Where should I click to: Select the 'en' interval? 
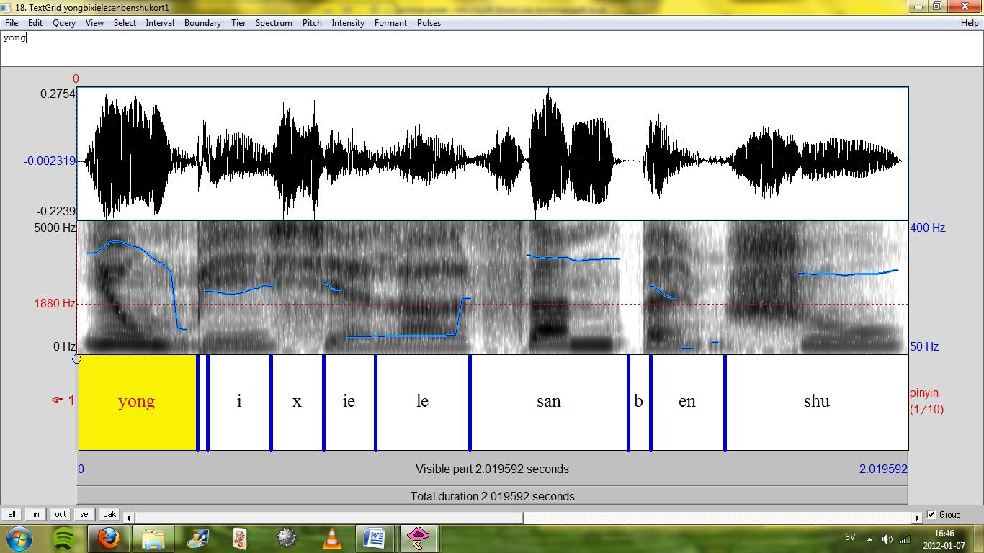click(x=687, y=402)
